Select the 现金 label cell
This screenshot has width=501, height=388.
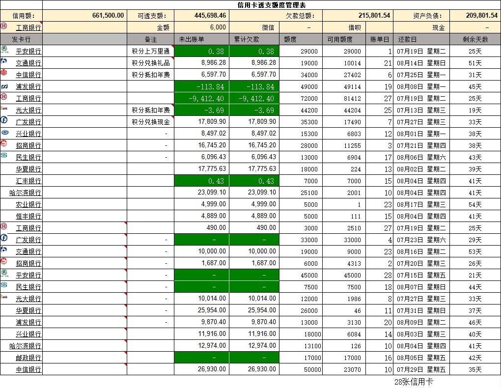point(421,28)
